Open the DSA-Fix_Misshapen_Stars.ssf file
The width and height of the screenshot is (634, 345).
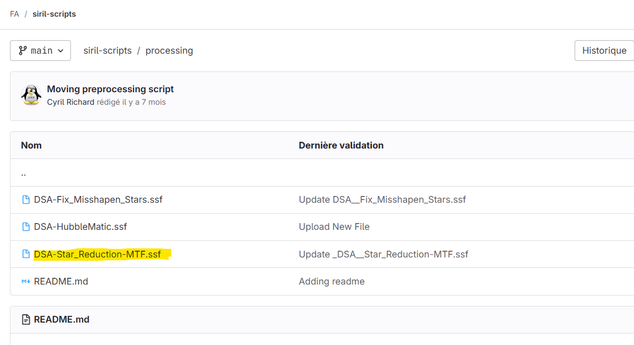98,200
